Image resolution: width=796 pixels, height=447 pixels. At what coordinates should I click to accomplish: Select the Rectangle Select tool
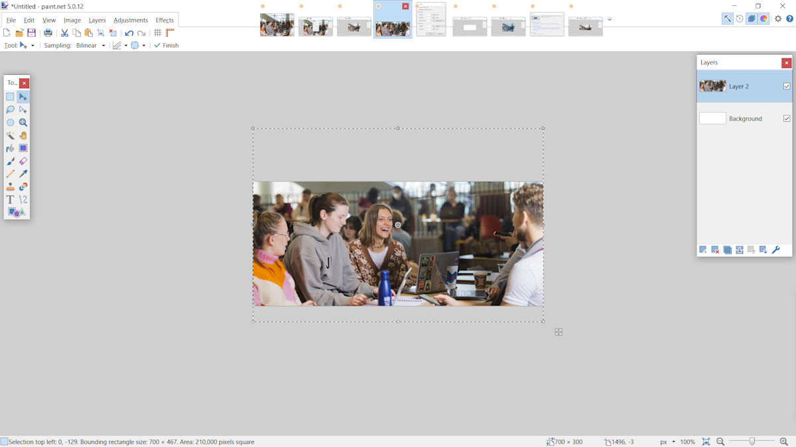[10, 97]
